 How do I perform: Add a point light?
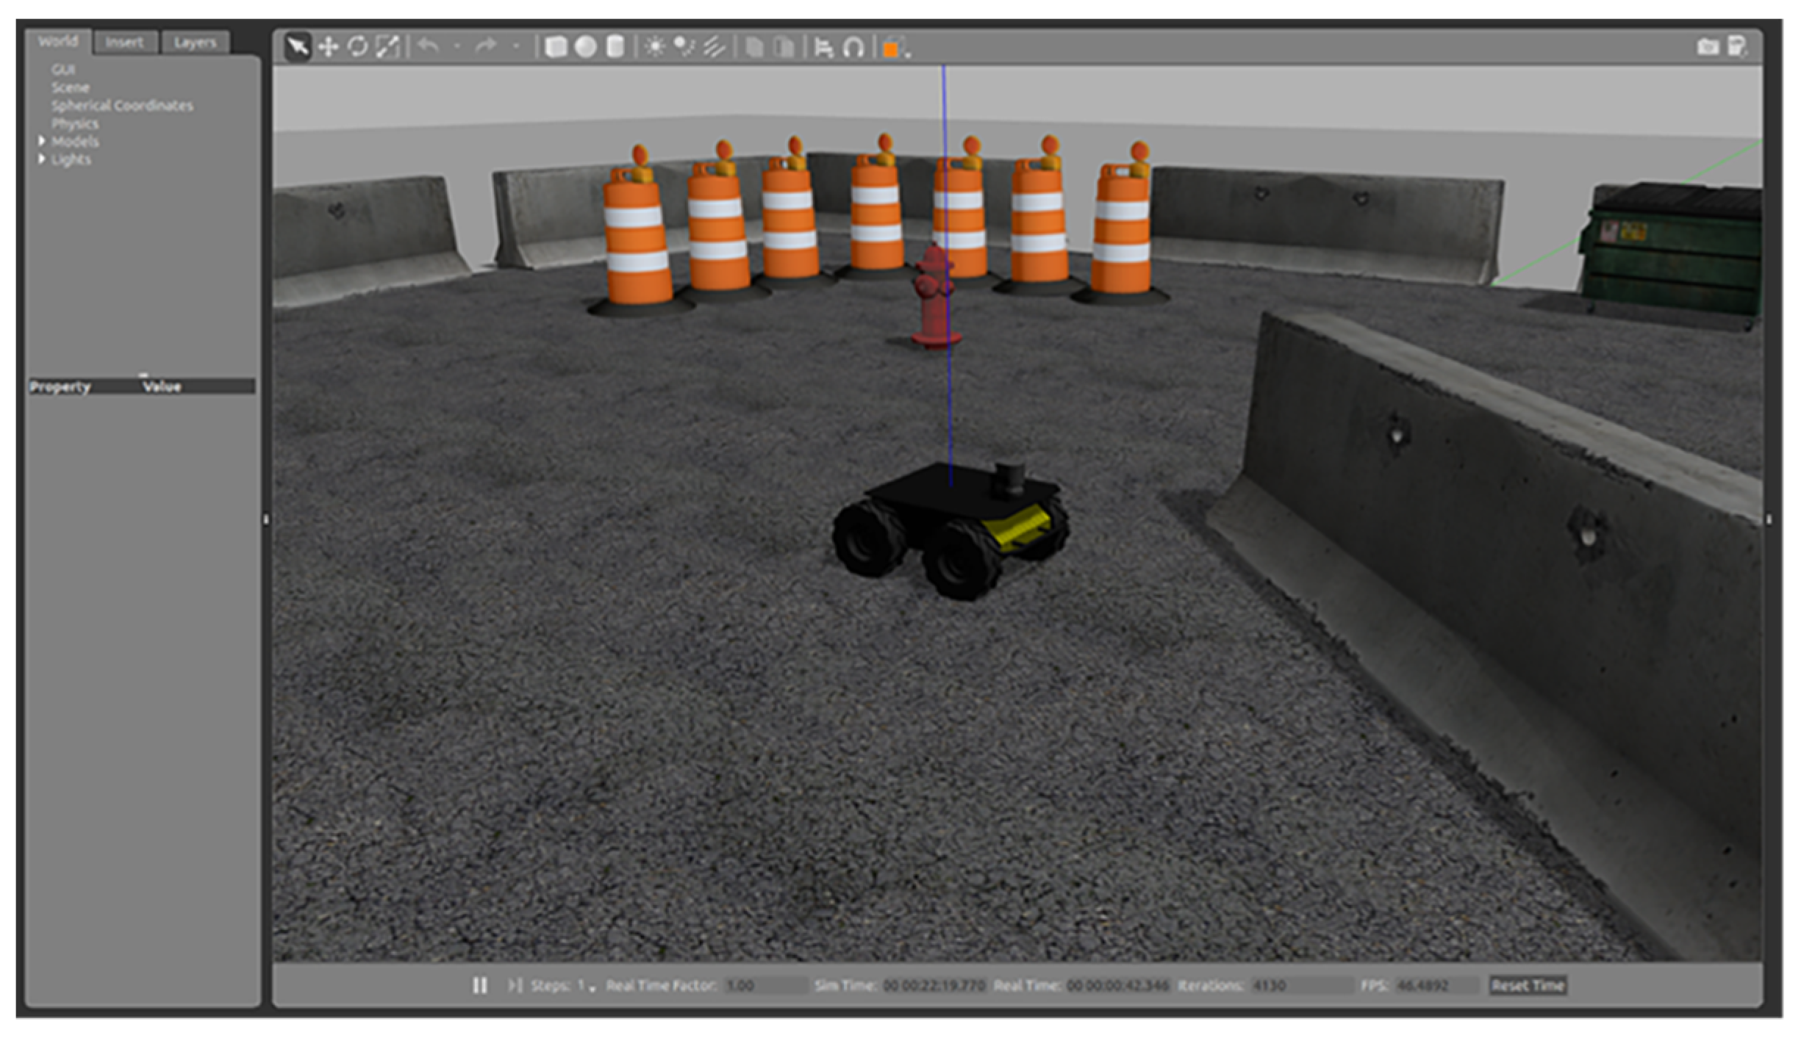point(654,48)
